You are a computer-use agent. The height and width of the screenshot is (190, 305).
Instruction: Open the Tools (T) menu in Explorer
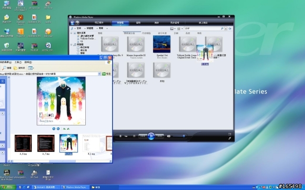tap(18, 62)
